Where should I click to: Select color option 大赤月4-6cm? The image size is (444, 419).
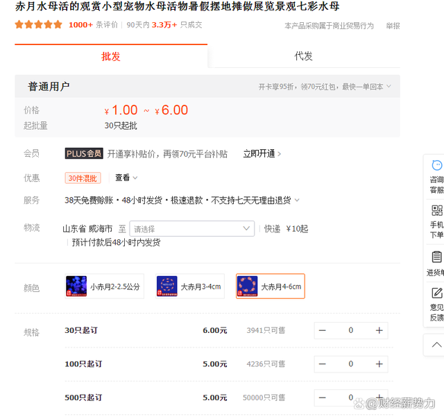click(271, 287)
